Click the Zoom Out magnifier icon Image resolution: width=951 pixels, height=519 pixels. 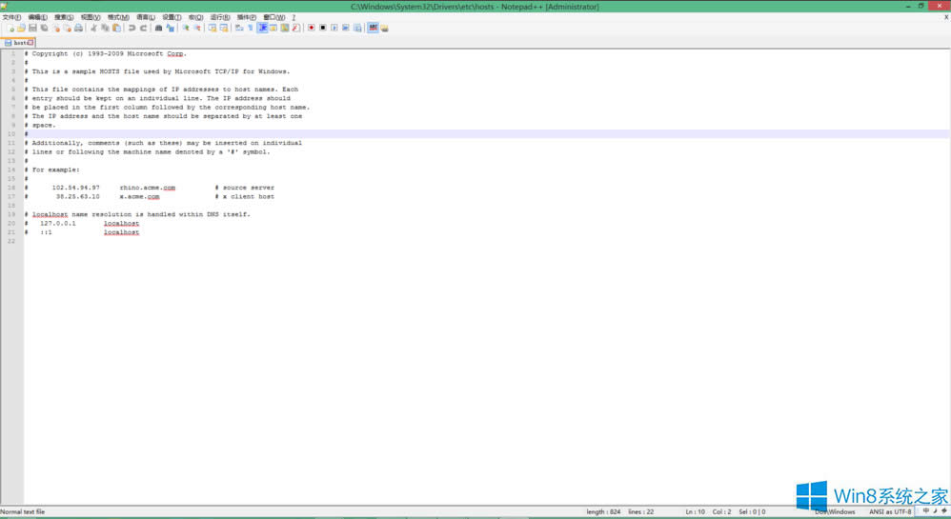[x=197, y=28]
